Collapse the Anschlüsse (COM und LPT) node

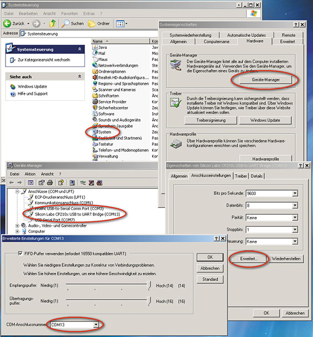tap(17, 191)
